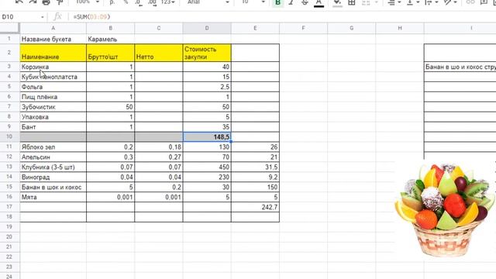This screenshot has height=279, width=496.
Task: Open the Arial font dropdown
Action: pos(208,2)
